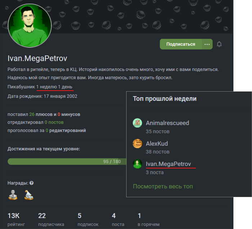252x229 pixels.
Task: Click Посмотреть весь топ link
Action: (x=163, y=186)
